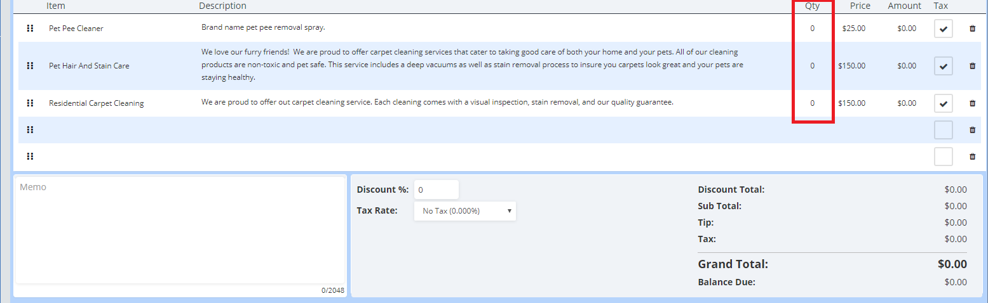
Task: Remove the Residential Carpet Cleaning row
Action: (x=972, y=103)
